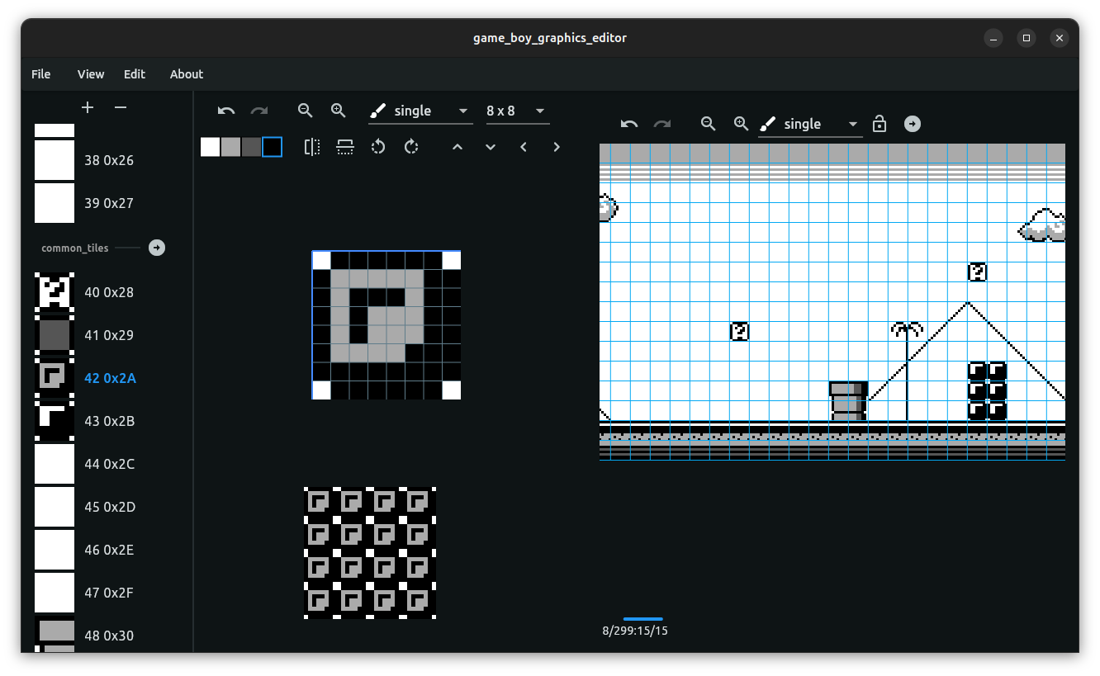
Task: Select tile 43 0x2B in list
Action: point(55,421)
